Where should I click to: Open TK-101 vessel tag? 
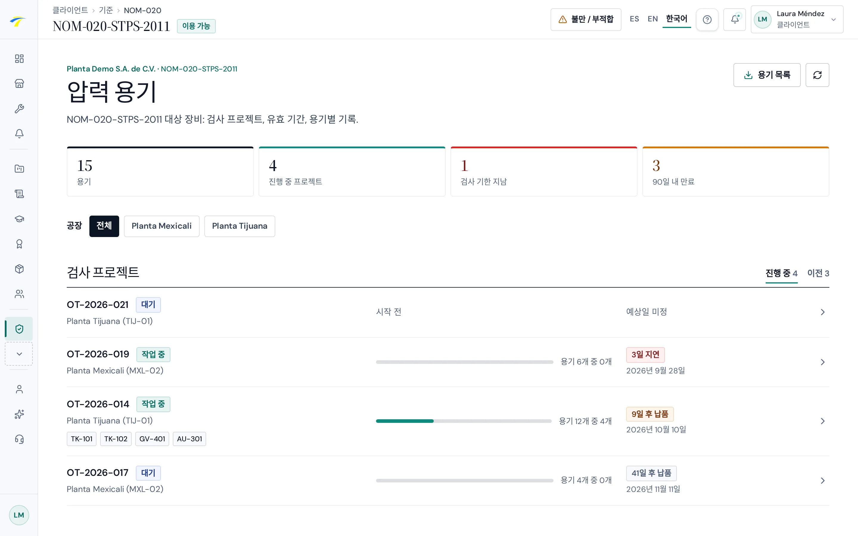[82, 439]
